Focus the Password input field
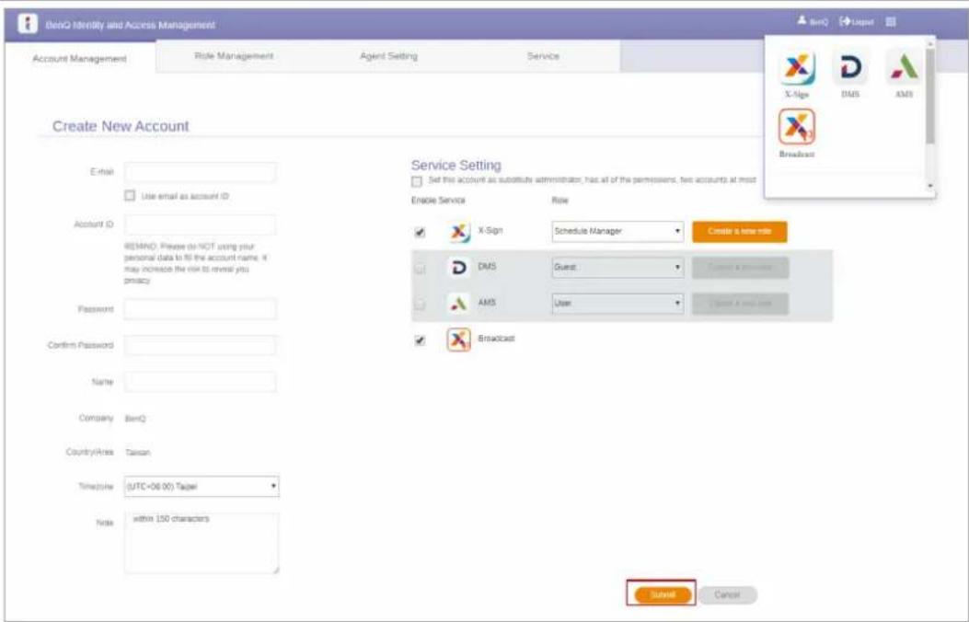The height and width of the screenshot is (622, 969). click(201, 309)
